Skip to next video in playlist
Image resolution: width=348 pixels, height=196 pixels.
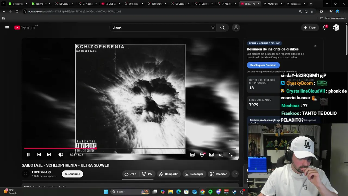pos(49,155)
